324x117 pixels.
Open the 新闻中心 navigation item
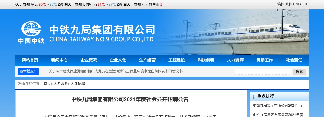pyautogui.click(x=59, y=60)
